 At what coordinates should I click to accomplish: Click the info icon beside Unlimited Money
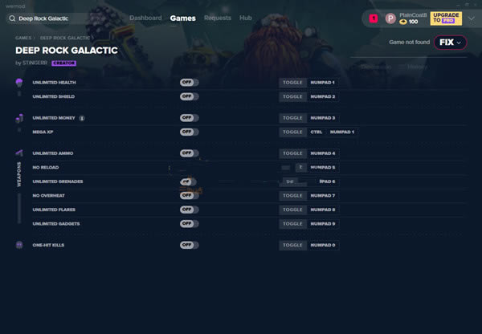pyautogui.click(x=82, y=118)
